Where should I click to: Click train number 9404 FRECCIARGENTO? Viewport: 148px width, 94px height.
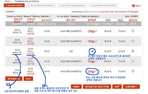click(71, 31)
